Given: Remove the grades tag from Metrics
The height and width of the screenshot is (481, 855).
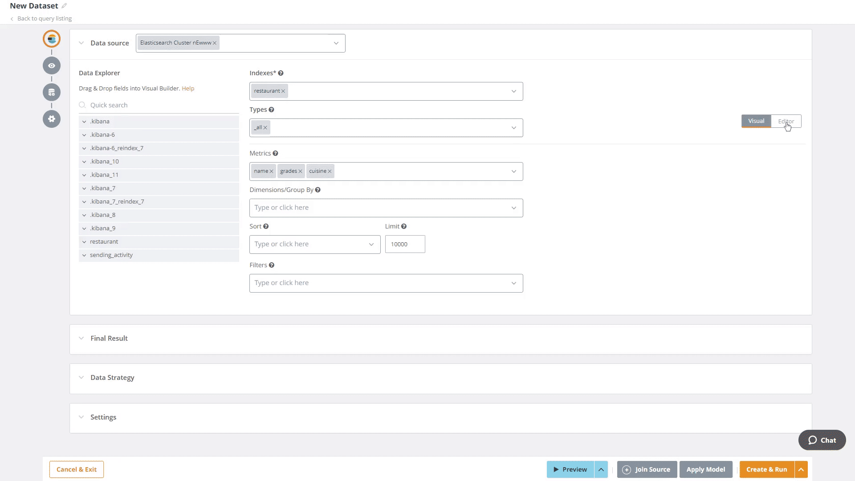Looking at the screenshot, I should click(300, 171).
